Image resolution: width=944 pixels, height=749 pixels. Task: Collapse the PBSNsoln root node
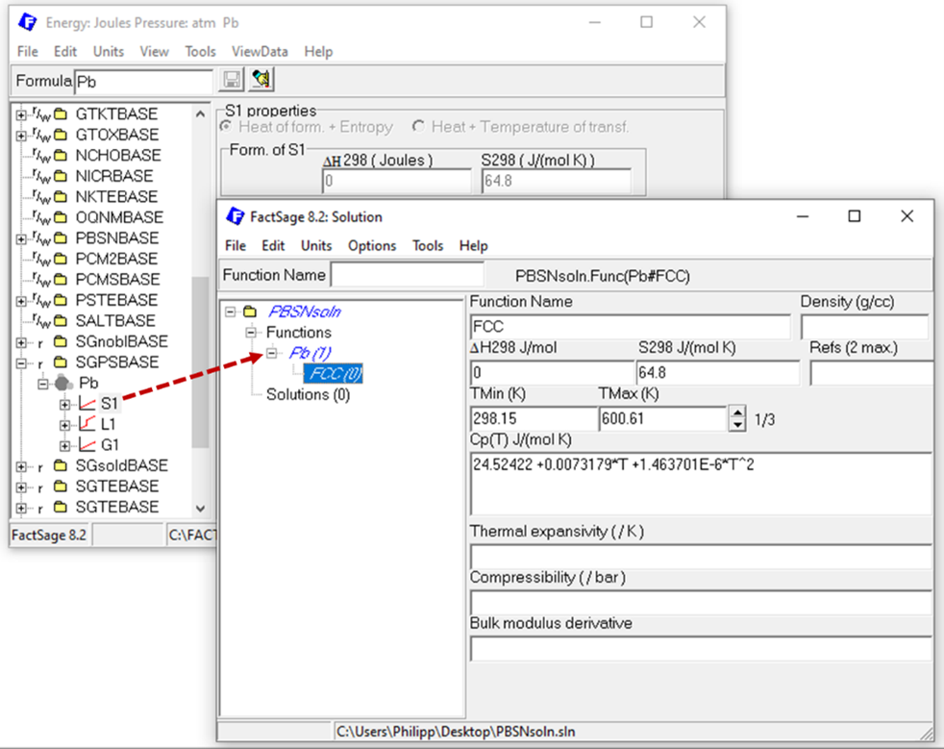(x=230, y=312)
